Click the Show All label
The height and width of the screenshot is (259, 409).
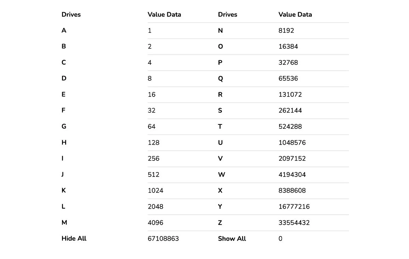pos(232,239)
